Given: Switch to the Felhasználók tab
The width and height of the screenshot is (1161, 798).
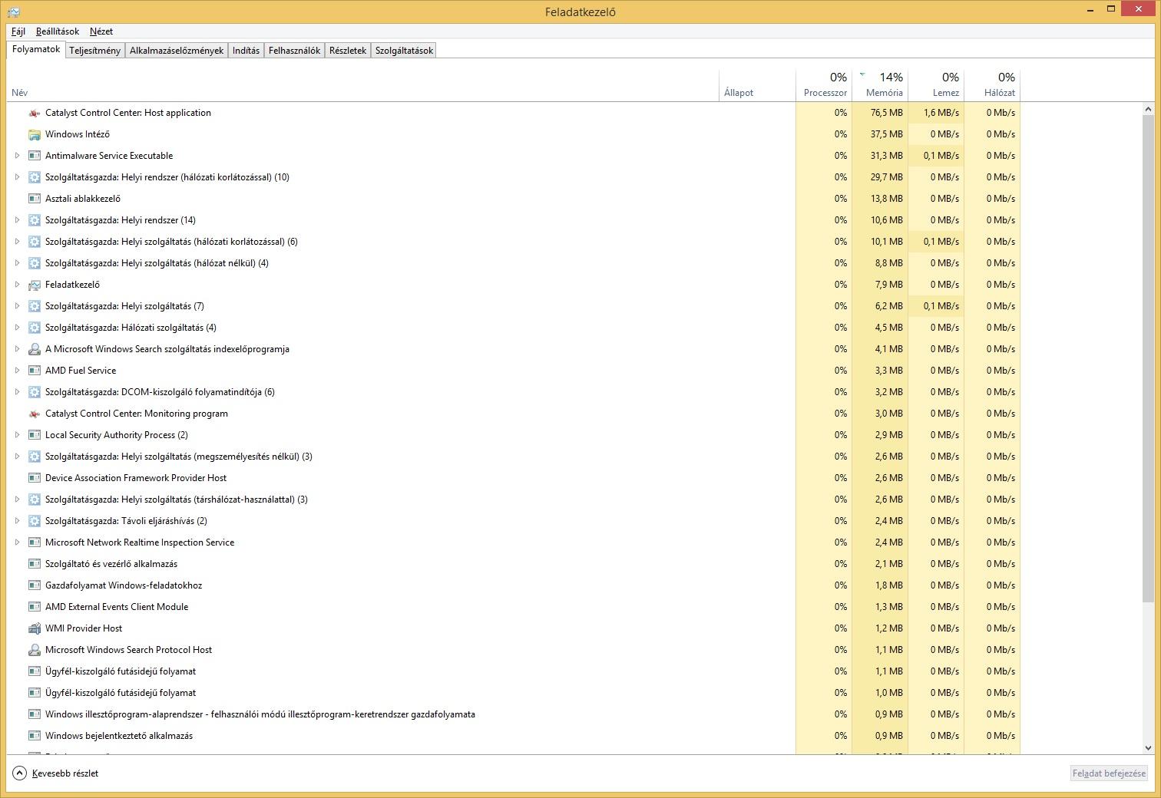Looking at the screenshot, I should 294,51.
